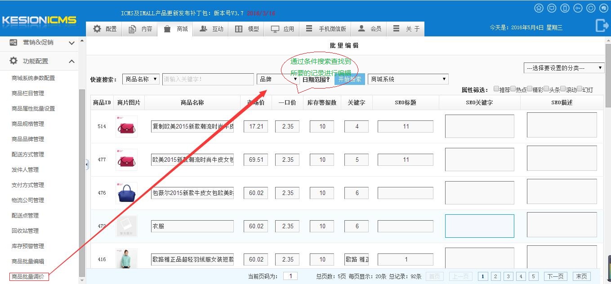Click the logout exit icon
Viewport: 611px width, 284px height.
click(x=602, y=26)
